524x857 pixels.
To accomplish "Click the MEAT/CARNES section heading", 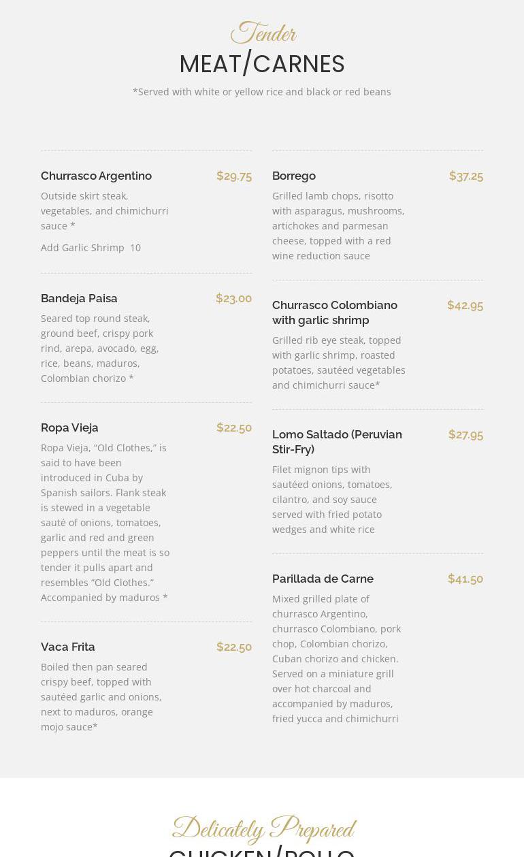I will (x=262, y=64).
